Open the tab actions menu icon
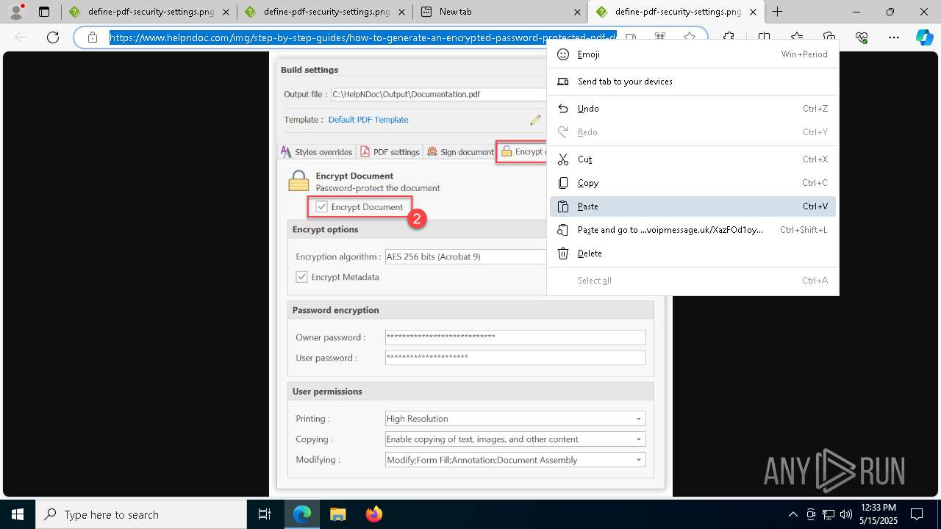Screen dimensions: 941x529 44,12
